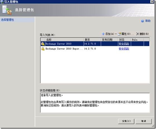Screen dimensions: 156x129
Task: Click the 取消 cancel button
Action: pos(144,121)
